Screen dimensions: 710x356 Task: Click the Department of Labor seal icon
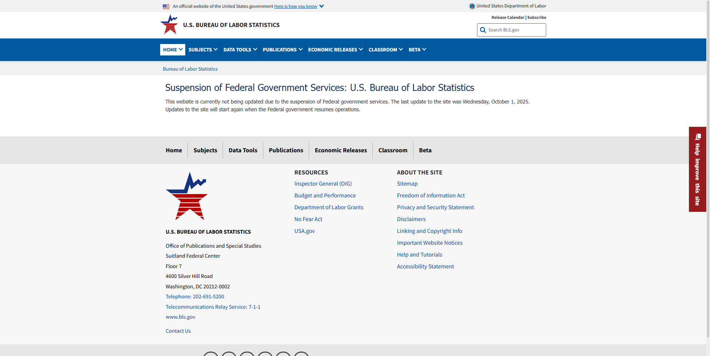pos(472,6)
